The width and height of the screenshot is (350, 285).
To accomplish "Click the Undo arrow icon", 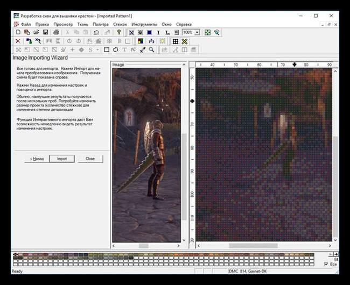I will [x=96, y=32].
